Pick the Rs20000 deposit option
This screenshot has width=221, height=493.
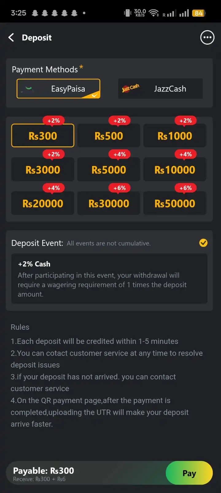[43, 203]
